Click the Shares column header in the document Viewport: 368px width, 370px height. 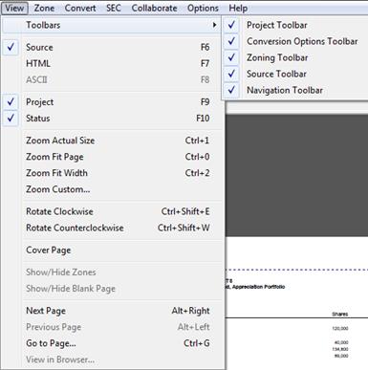[339, 314]
